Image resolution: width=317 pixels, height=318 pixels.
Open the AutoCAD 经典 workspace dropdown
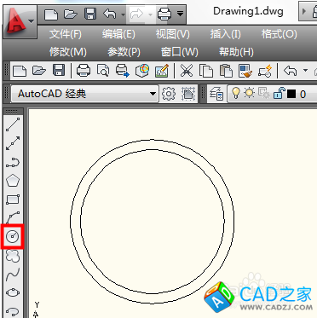pyautogui.click(x=84, y=94)
